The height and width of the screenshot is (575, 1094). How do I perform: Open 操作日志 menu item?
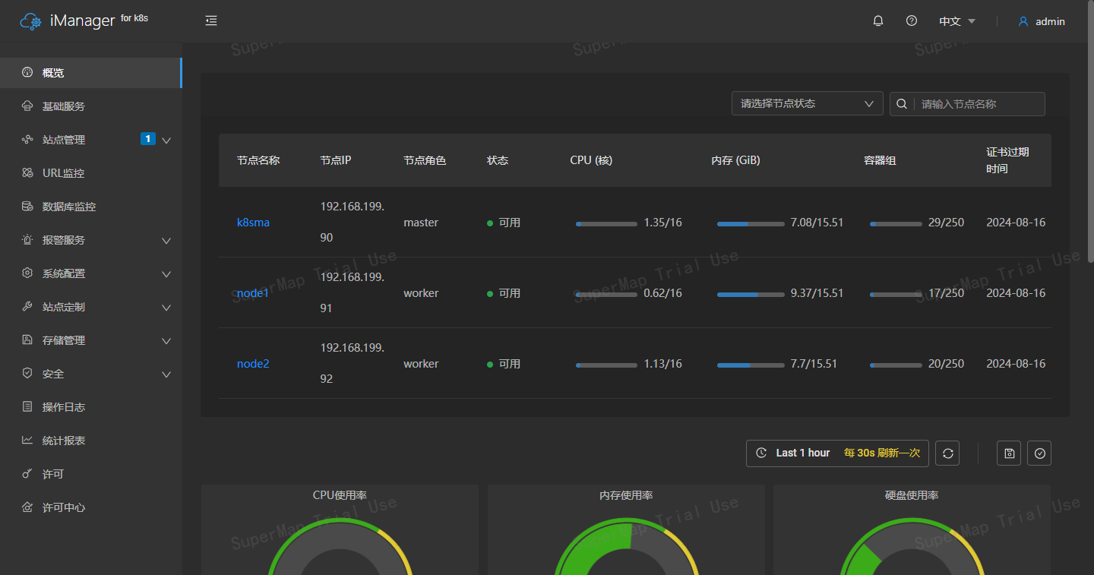[x=91, y=407]
